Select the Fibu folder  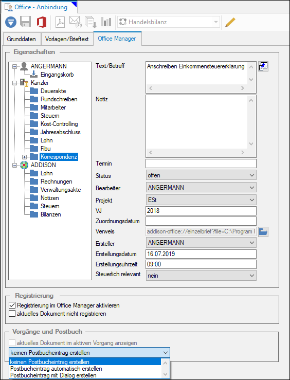pos(46,149)
